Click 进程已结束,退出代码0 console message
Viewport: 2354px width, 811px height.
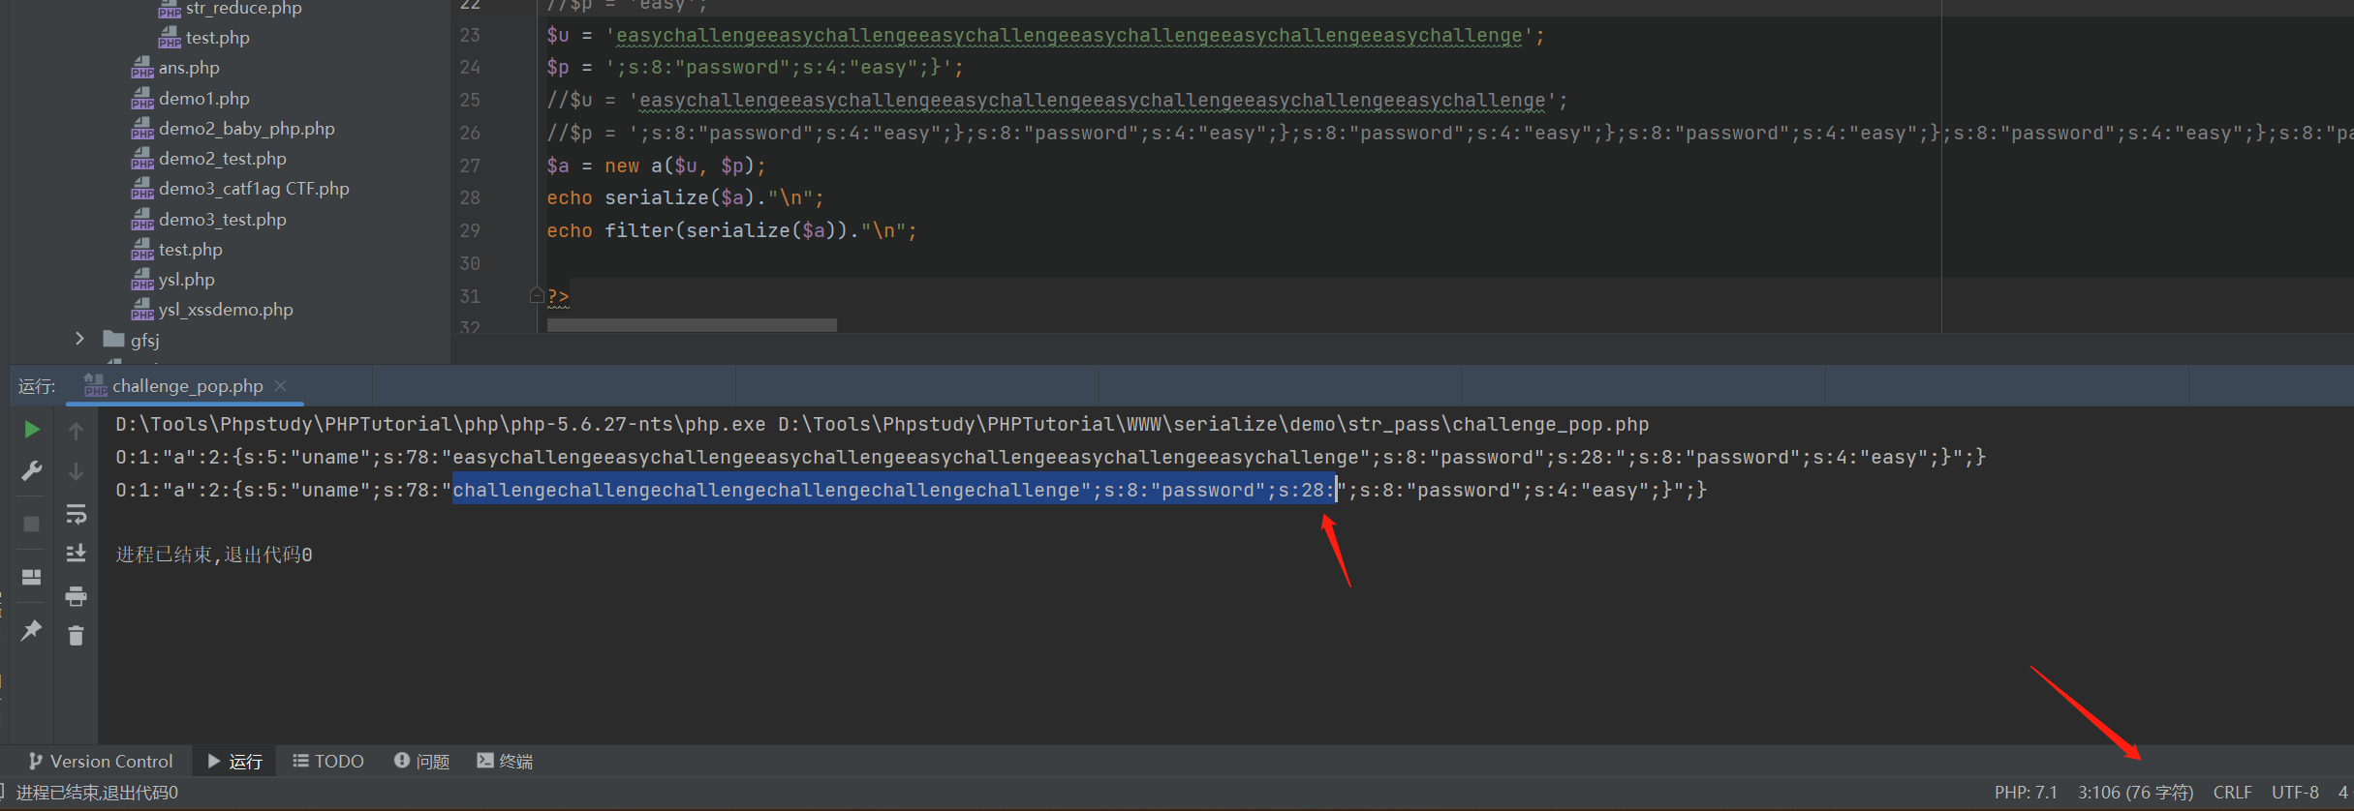214,555
